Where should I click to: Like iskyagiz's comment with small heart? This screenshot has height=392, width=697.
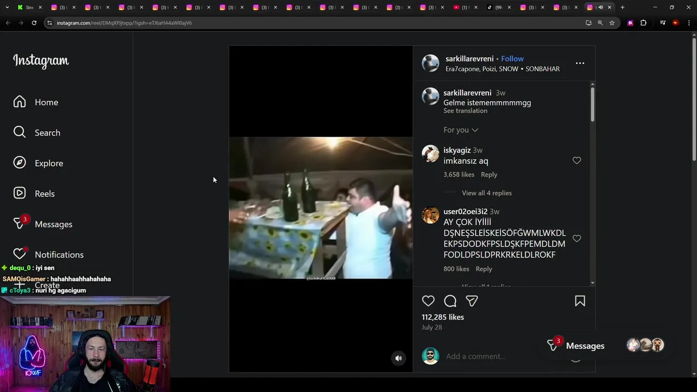577,161
